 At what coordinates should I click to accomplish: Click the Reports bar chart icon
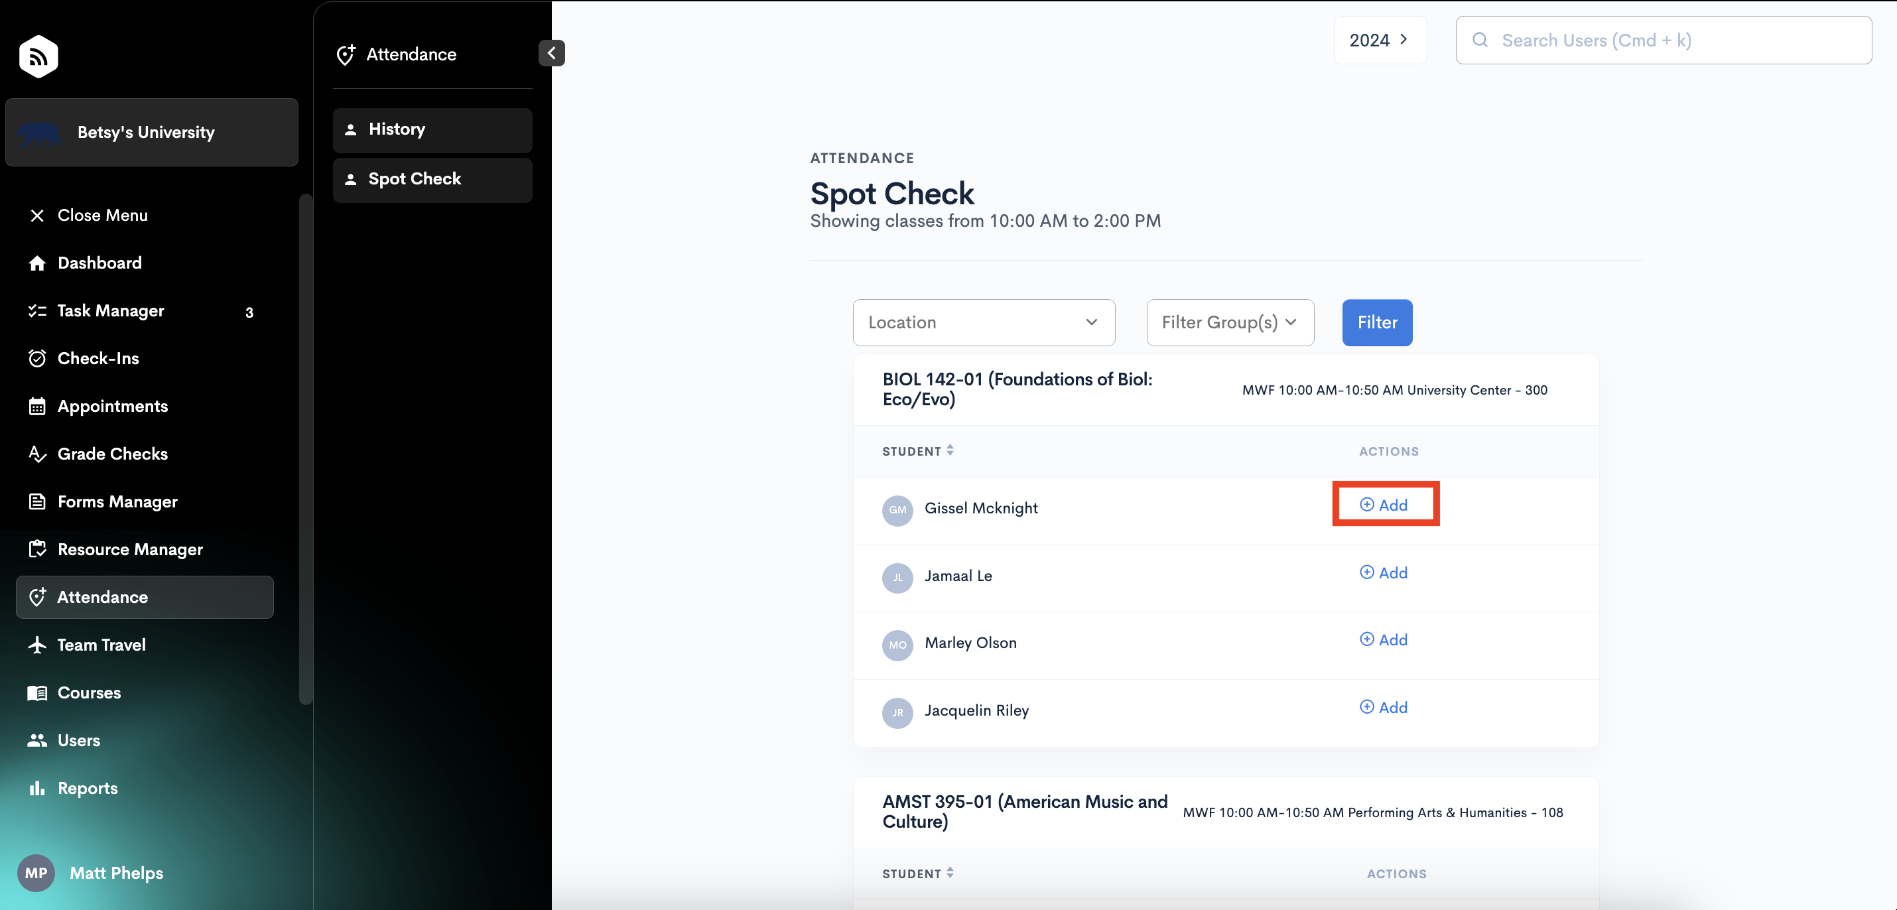(37, 789)
